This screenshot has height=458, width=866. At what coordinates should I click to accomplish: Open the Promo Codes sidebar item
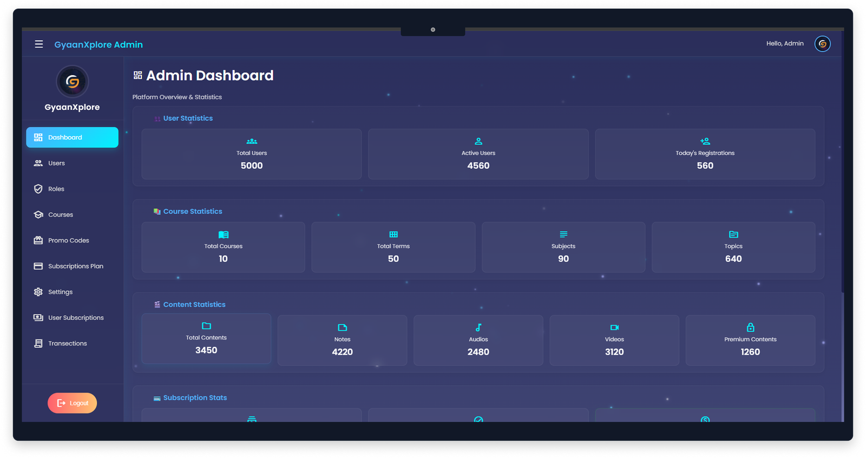[x=72, y=240]
